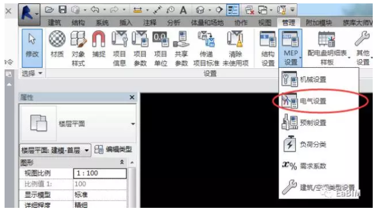Image resolution: width=375 pixels, height=209 pixels.
Task: Click the Close Hidden Windows icon
Action: coord(249,10)
